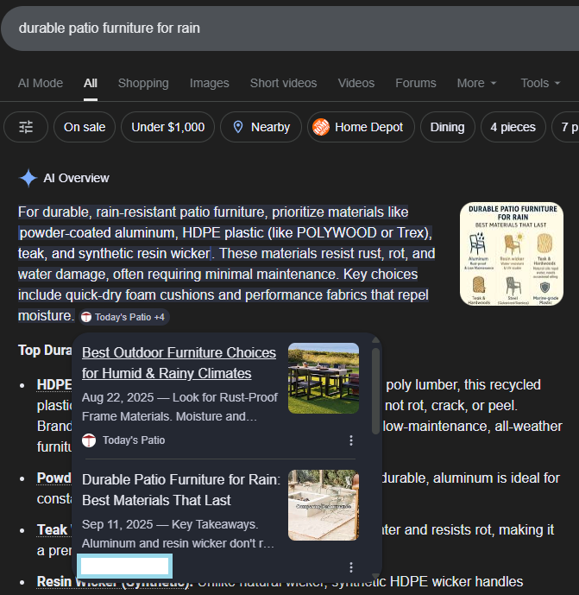The image size is (579, 595).
Task: Open three-dot menu for Today's Patio result
Action: click(351, 440)
